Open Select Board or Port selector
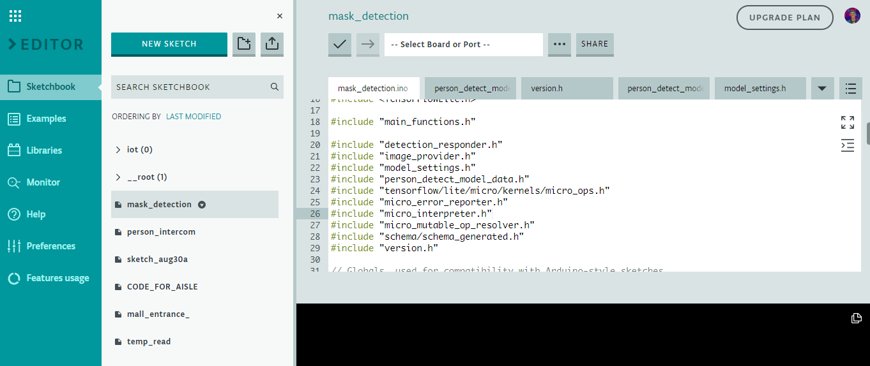The width and height of the screenshot is (870, 366). 463,45
